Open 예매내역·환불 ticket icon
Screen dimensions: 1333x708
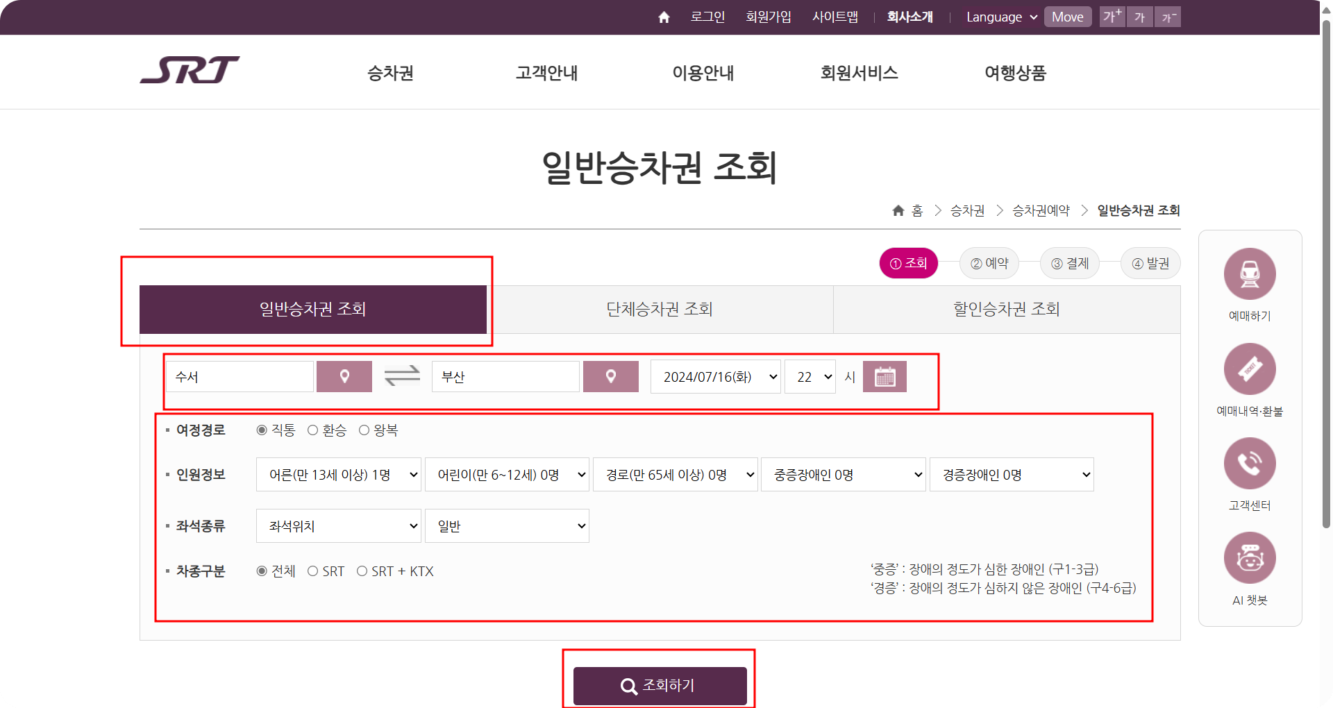[1250, 369]
